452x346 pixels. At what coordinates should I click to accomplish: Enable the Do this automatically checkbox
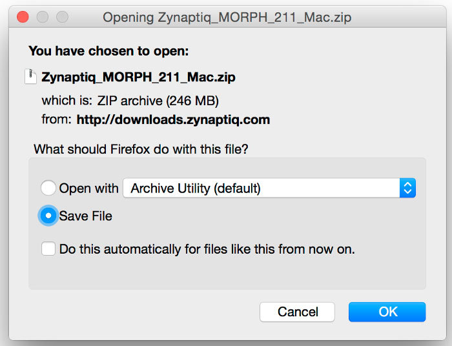point(48,249)
